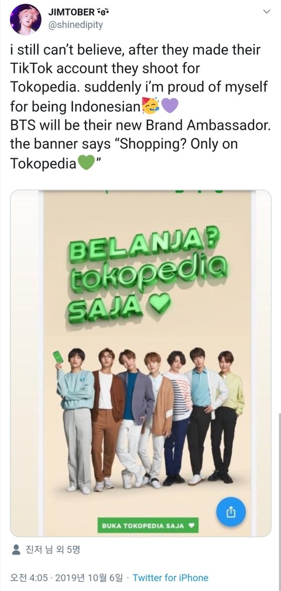281x591 pixels.
Task: Open the Twitter for iPhone link
Action: [170, 578]
